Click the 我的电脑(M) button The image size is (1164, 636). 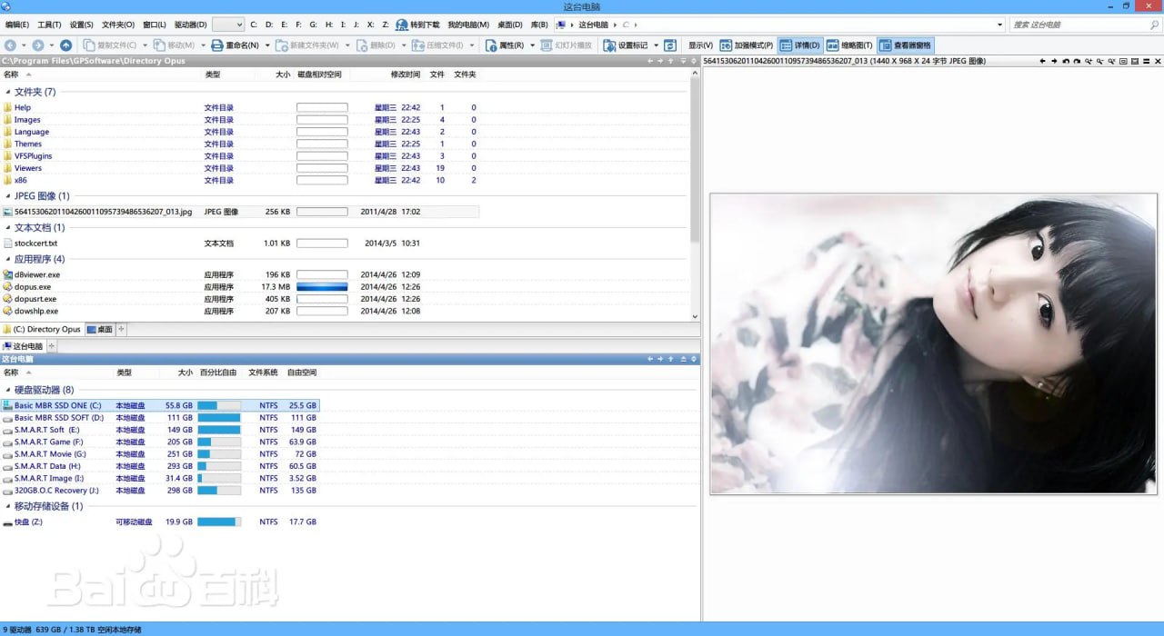467,25
